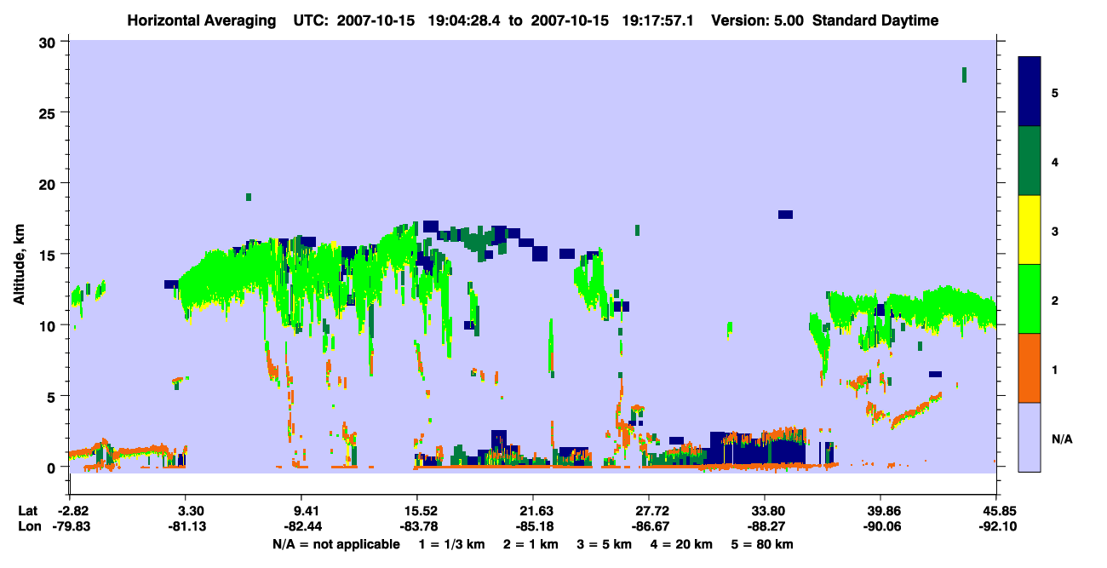1107x568 pixels.
Task: Click the dark blue color bar segment labeled 5
Action: click(1030, 92)
